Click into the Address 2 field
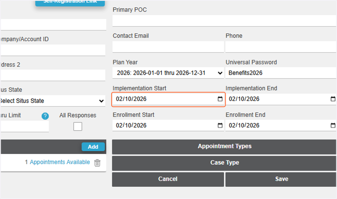337x199 pixels. [53, 76]
